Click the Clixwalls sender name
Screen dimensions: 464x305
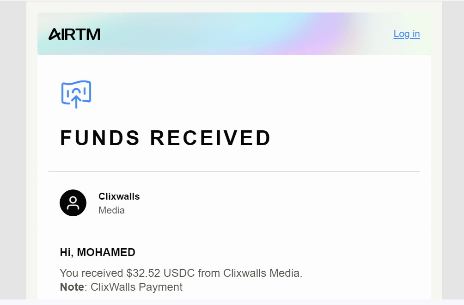click(119, 196)
